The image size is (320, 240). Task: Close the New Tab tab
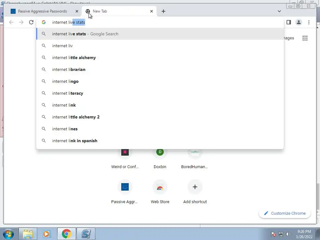152,11
